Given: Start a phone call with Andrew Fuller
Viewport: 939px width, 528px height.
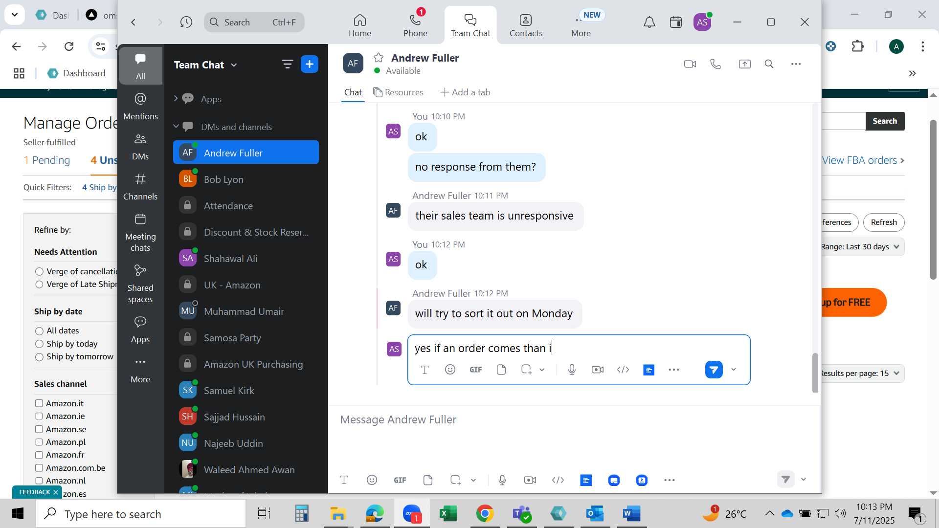Looking at the screenshot, I should click(x=715, y=64).
